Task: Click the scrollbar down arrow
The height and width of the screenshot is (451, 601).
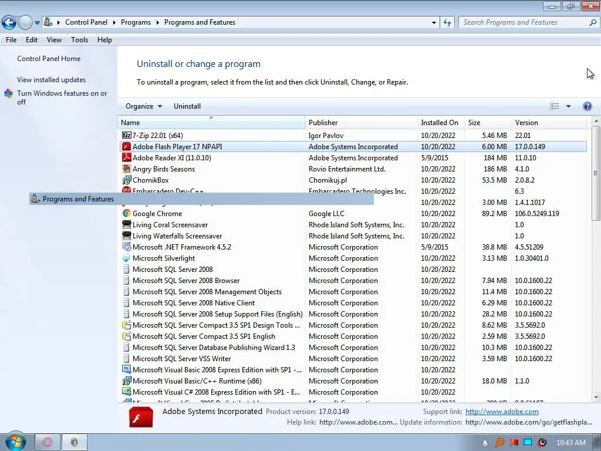Action: [x=596, y=398]
